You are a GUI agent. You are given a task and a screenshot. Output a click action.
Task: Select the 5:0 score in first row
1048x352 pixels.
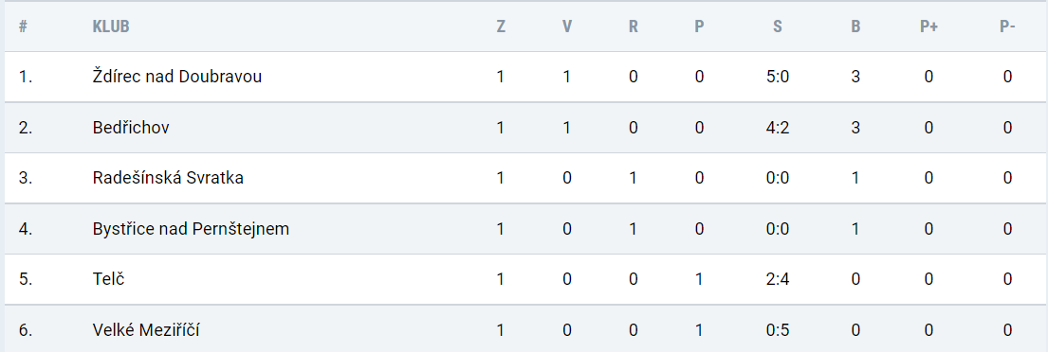[x=778, y=77]
